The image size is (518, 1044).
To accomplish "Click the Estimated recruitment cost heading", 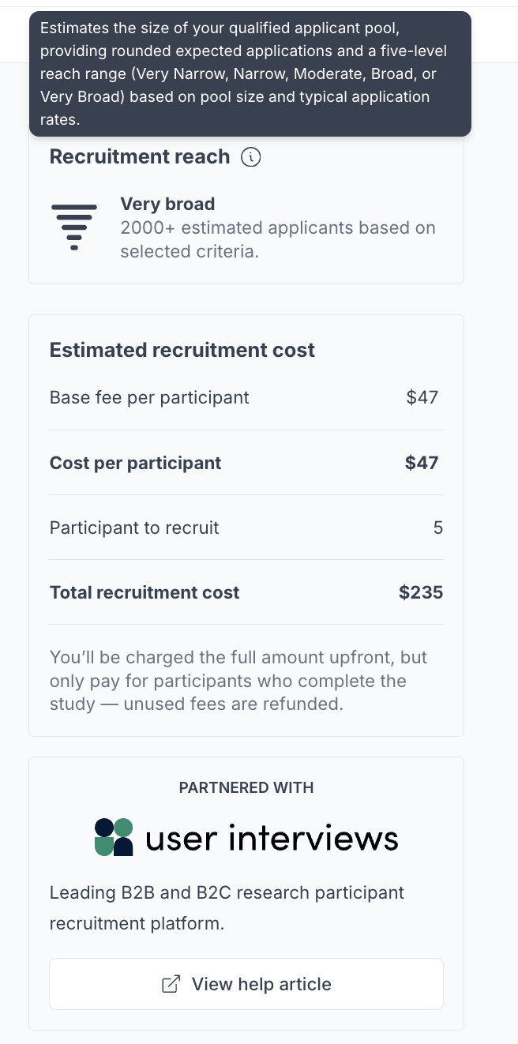I will click(182, 350).
